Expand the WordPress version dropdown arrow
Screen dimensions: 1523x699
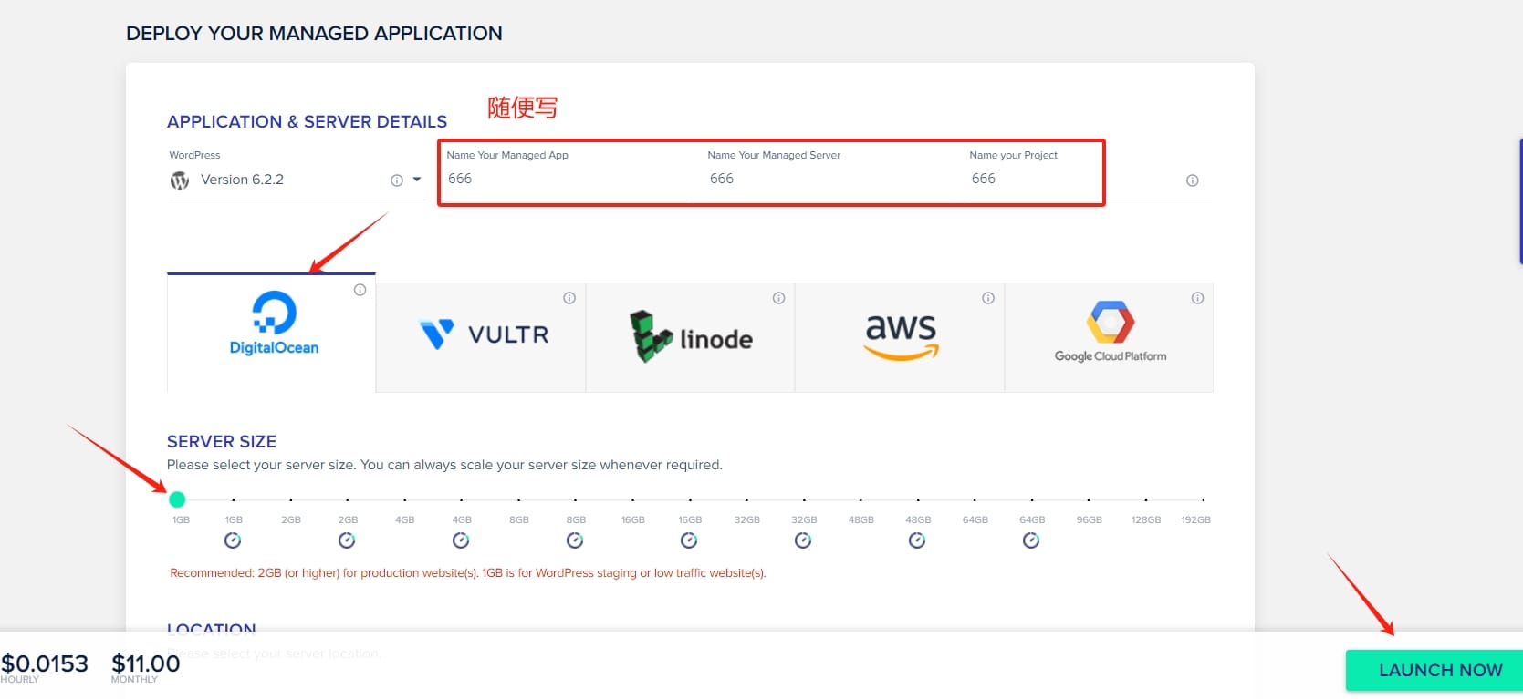(x=417, y=180)
